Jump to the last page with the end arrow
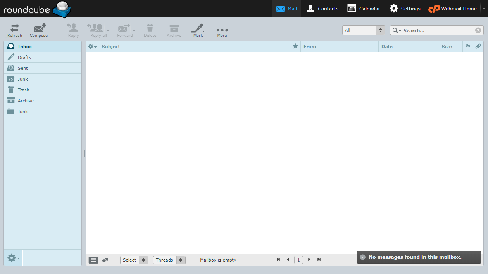488x274 pixels. pos(319,260)
